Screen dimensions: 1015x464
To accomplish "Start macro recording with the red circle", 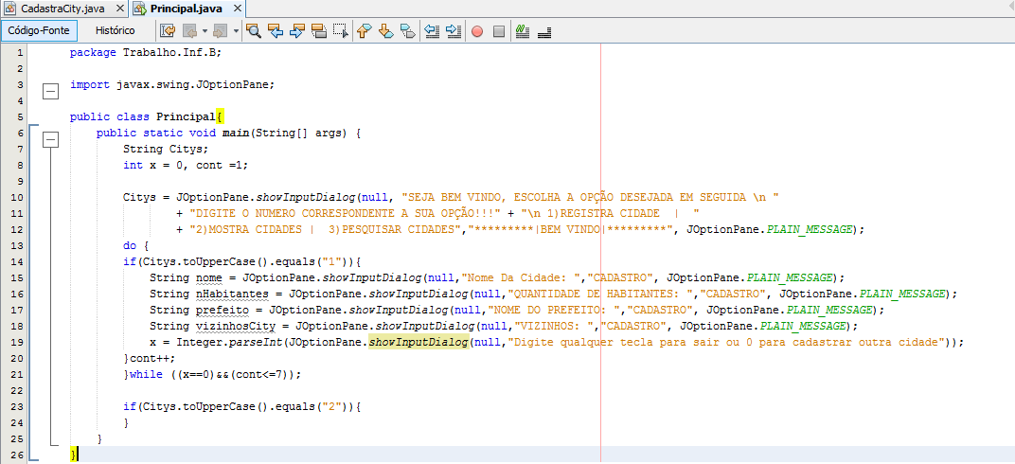I will pyautogui.click(x=477, y=30).
